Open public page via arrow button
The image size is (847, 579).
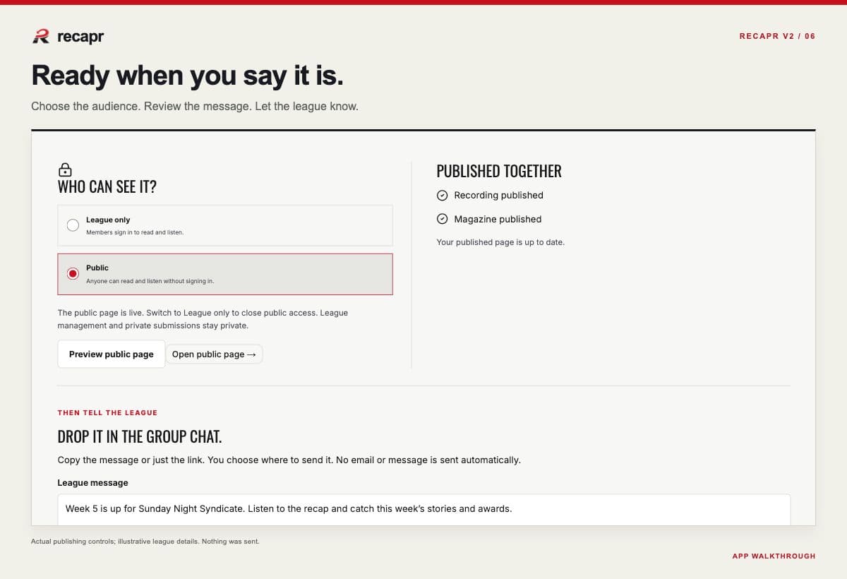[x=214, y=354]
